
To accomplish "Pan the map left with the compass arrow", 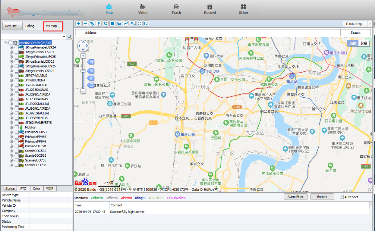I will point(80,46).
